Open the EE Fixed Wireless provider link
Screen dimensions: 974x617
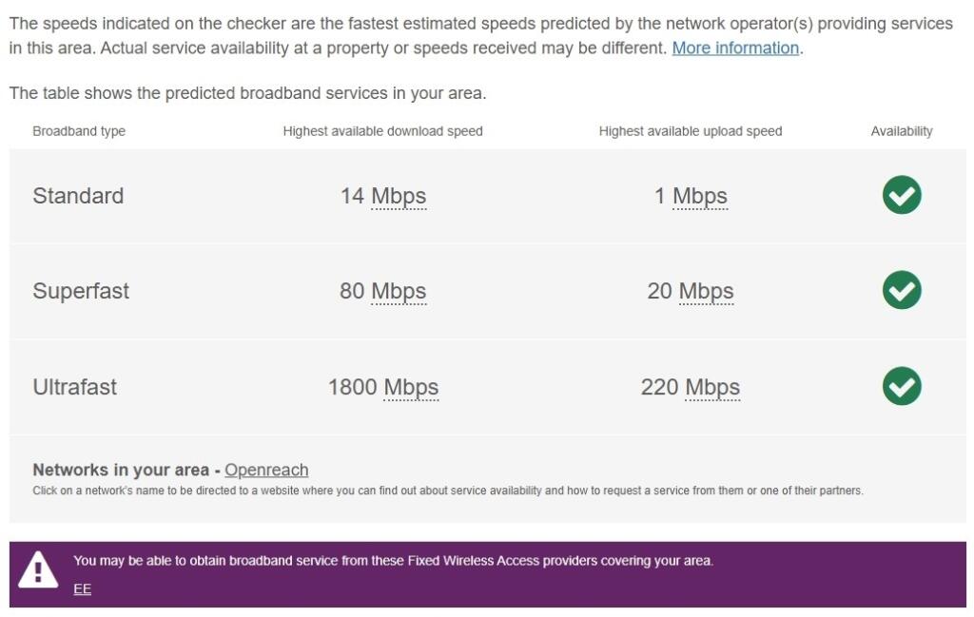coord(83,589)
